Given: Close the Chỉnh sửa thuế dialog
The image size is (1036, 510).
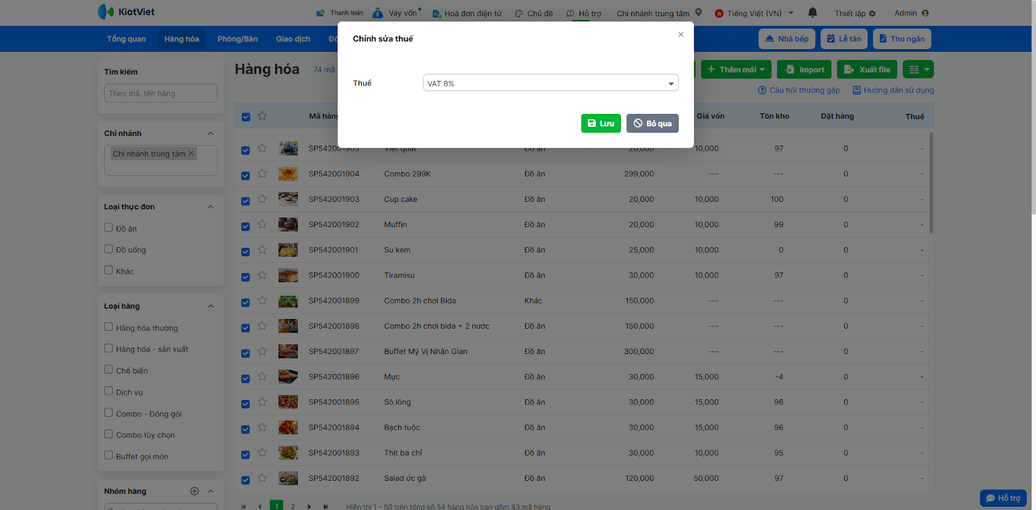Looking at the screenshot, I should pyautogui.click(x=681, y=35).
